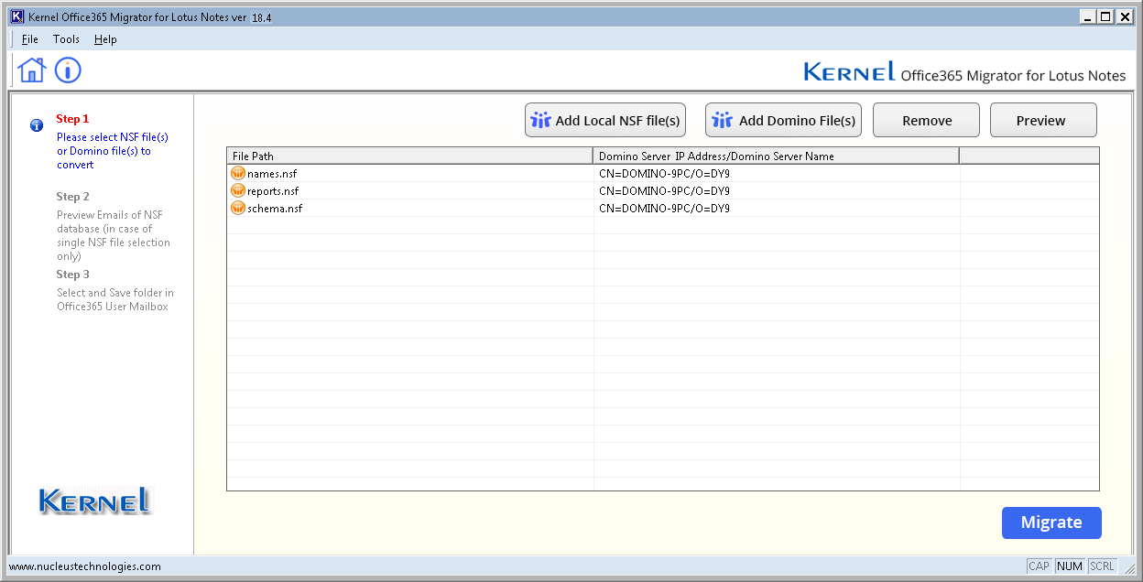The width and height of the screenshot is (1143, 582).
Task: Sort by File Path column header
Action: [x=410, y=156]
